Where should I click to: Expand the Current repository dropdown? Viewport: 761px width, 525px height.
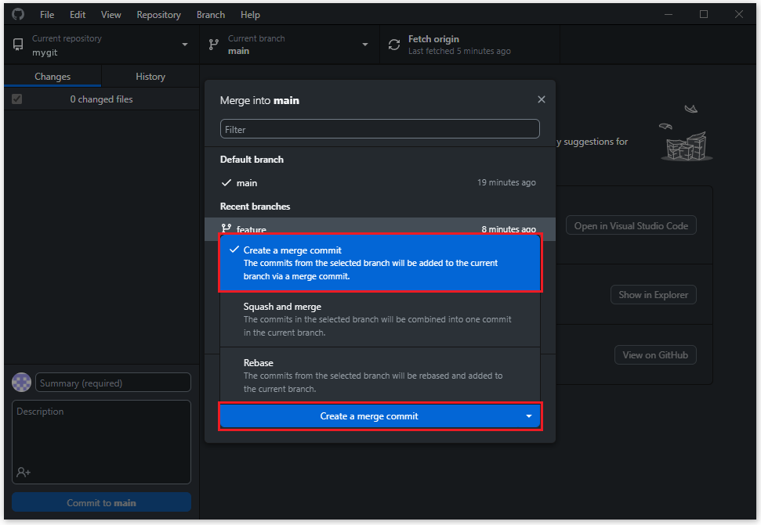coord(185,45)
